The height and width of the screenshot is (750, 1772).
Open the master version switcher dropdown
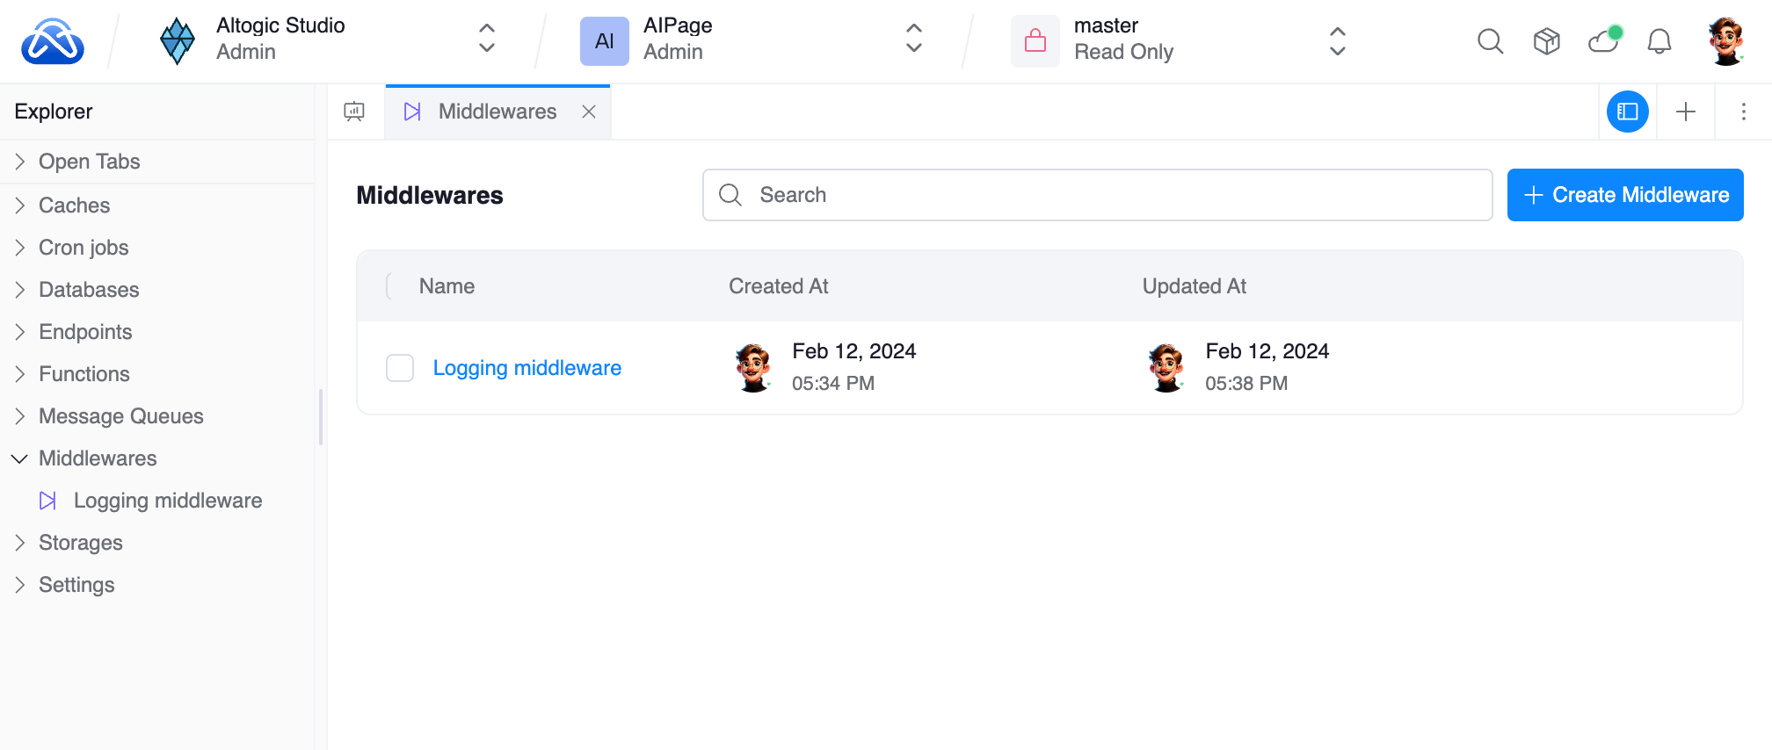[1337, 41]
